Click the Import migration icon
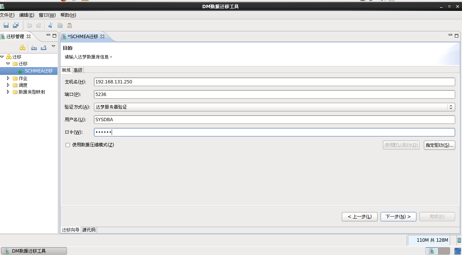462x255 pixels. tap(34, 48)
